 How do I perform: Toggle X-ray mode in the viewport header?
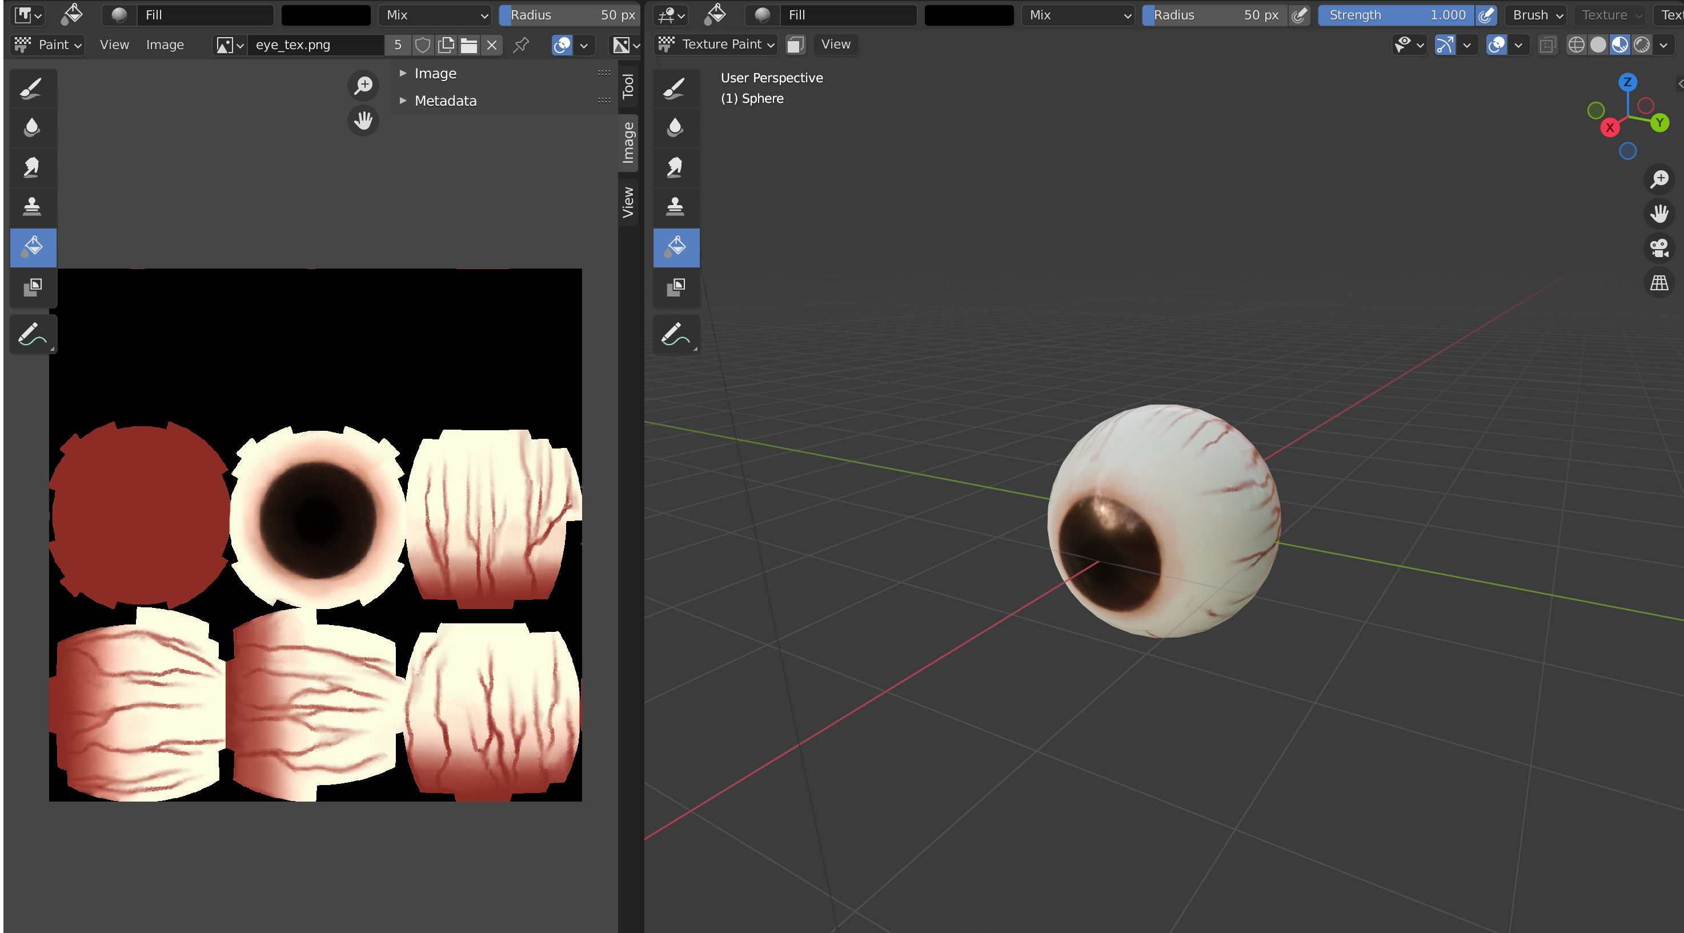click(x=1547, y=45)
